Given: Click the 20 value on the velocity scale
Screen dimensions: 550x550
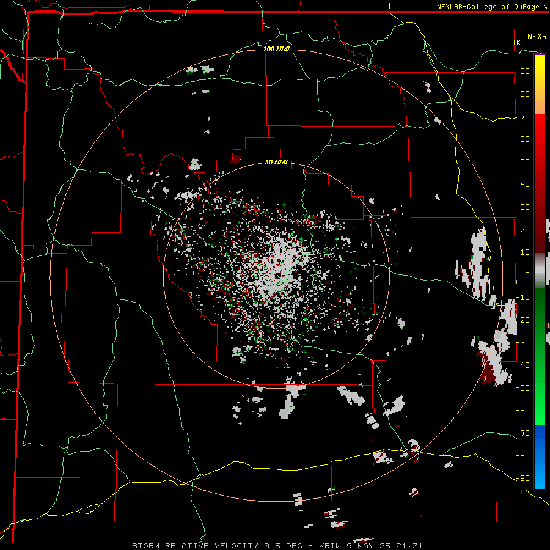Looking at the screenshot, I should click(x=525, y=229).
